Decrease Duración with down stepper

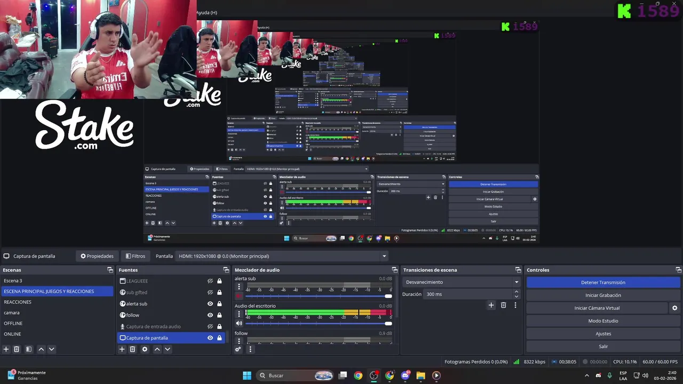[516, 297]
